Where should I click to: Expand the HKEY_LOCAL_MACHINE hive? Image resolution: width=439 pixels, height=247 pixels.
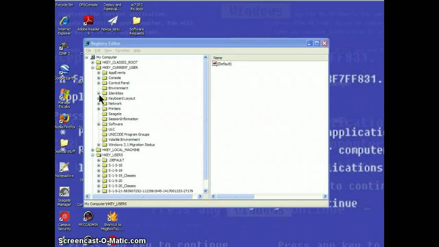pos(93,150)
